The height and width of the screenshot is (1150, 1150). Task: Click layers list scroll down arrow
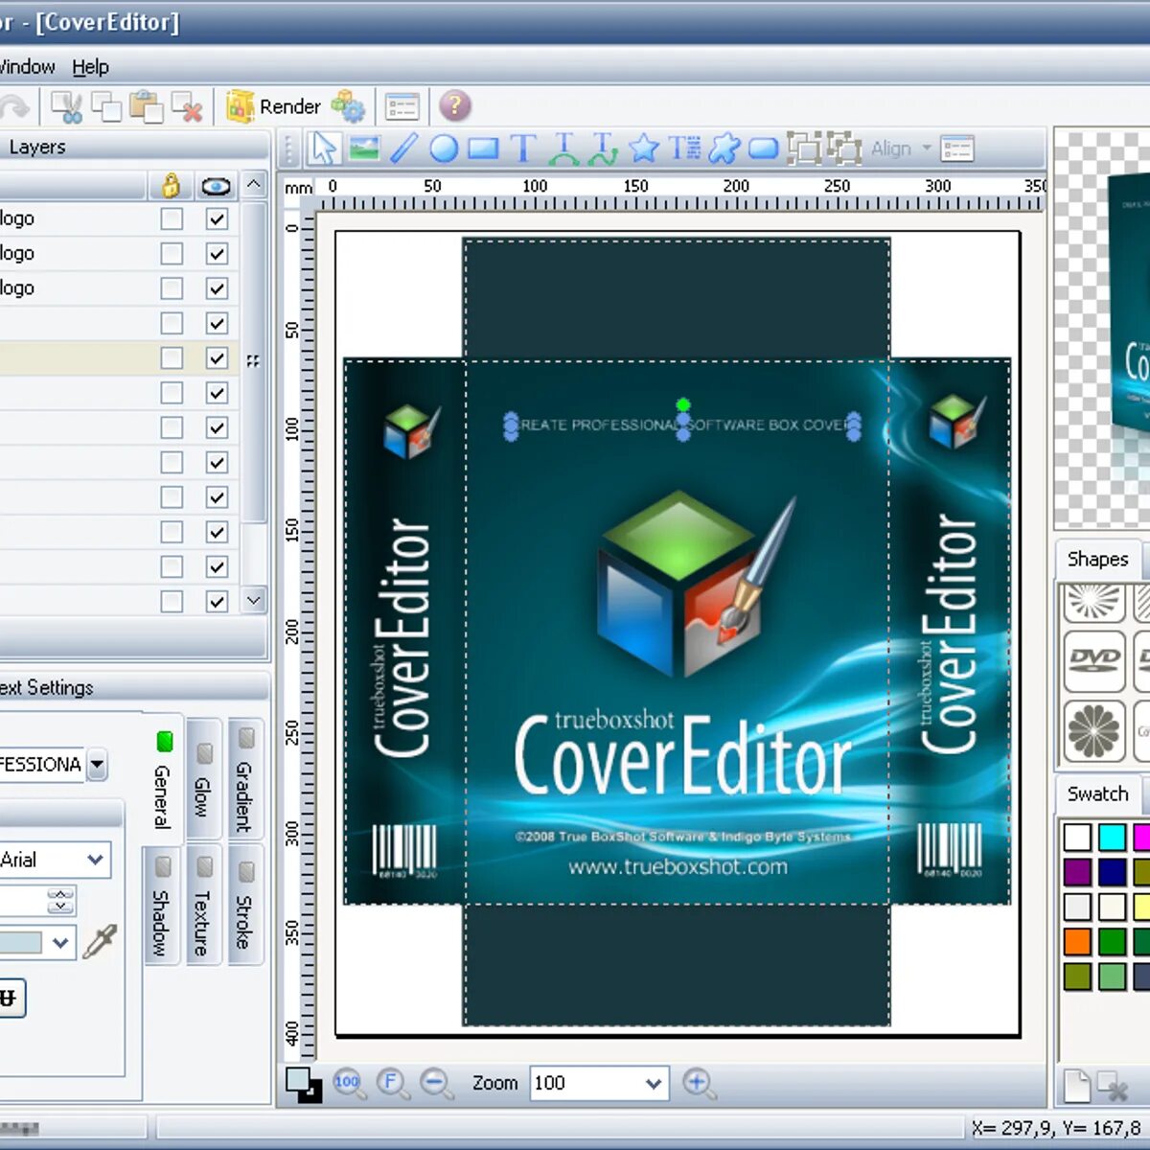[x=253, y=601]
